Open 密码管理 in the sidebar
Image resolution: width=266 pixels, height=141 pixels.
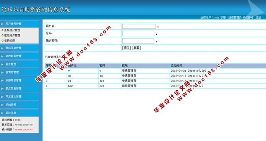(10, 40)
